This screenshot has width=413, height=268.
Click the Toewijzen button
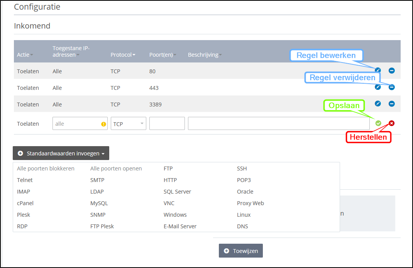pyautogui.click(x=241, y=251)
